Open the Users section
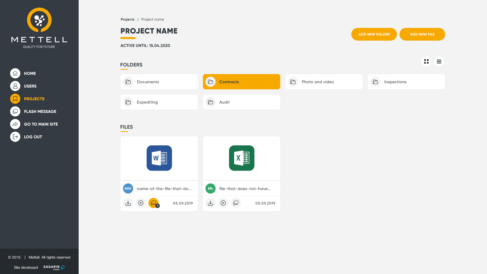 (x=30, y=86)
